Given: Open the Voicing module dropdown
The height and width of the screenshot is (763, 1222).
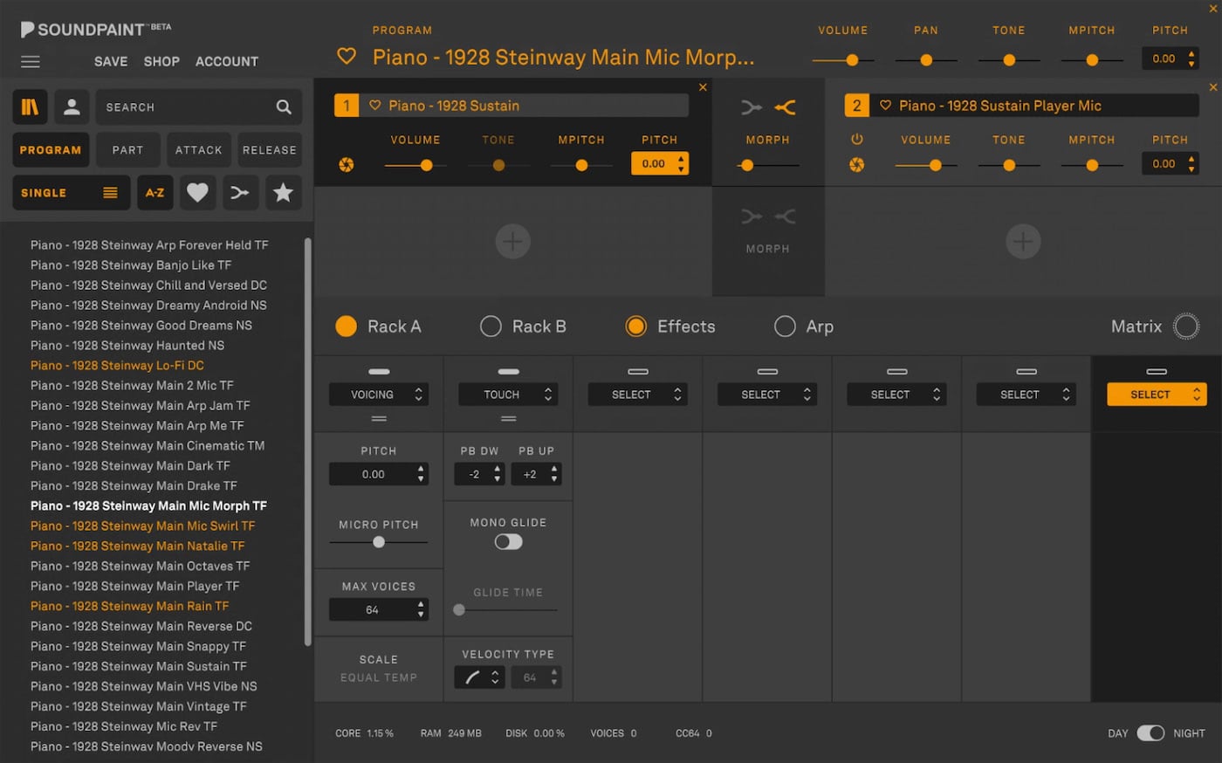Looking at the screenshot, I should [378, 395].
